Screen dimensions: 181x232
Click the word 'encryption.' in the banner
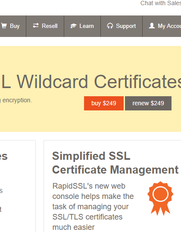(x=17, y=101)
